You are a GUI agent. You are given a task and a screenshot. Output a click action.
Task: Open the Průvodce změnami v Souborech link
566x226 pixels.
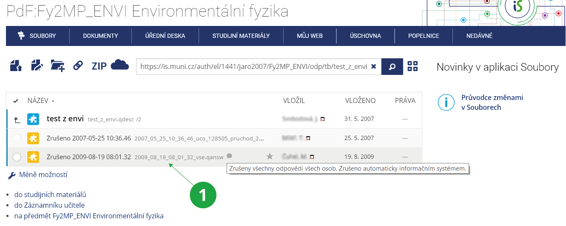click(492, 102)
